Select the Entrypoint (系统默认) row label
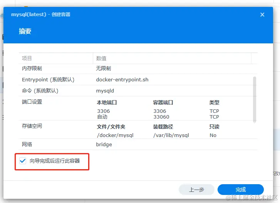This screenshot has width=280, height=203. pos(48,79)
